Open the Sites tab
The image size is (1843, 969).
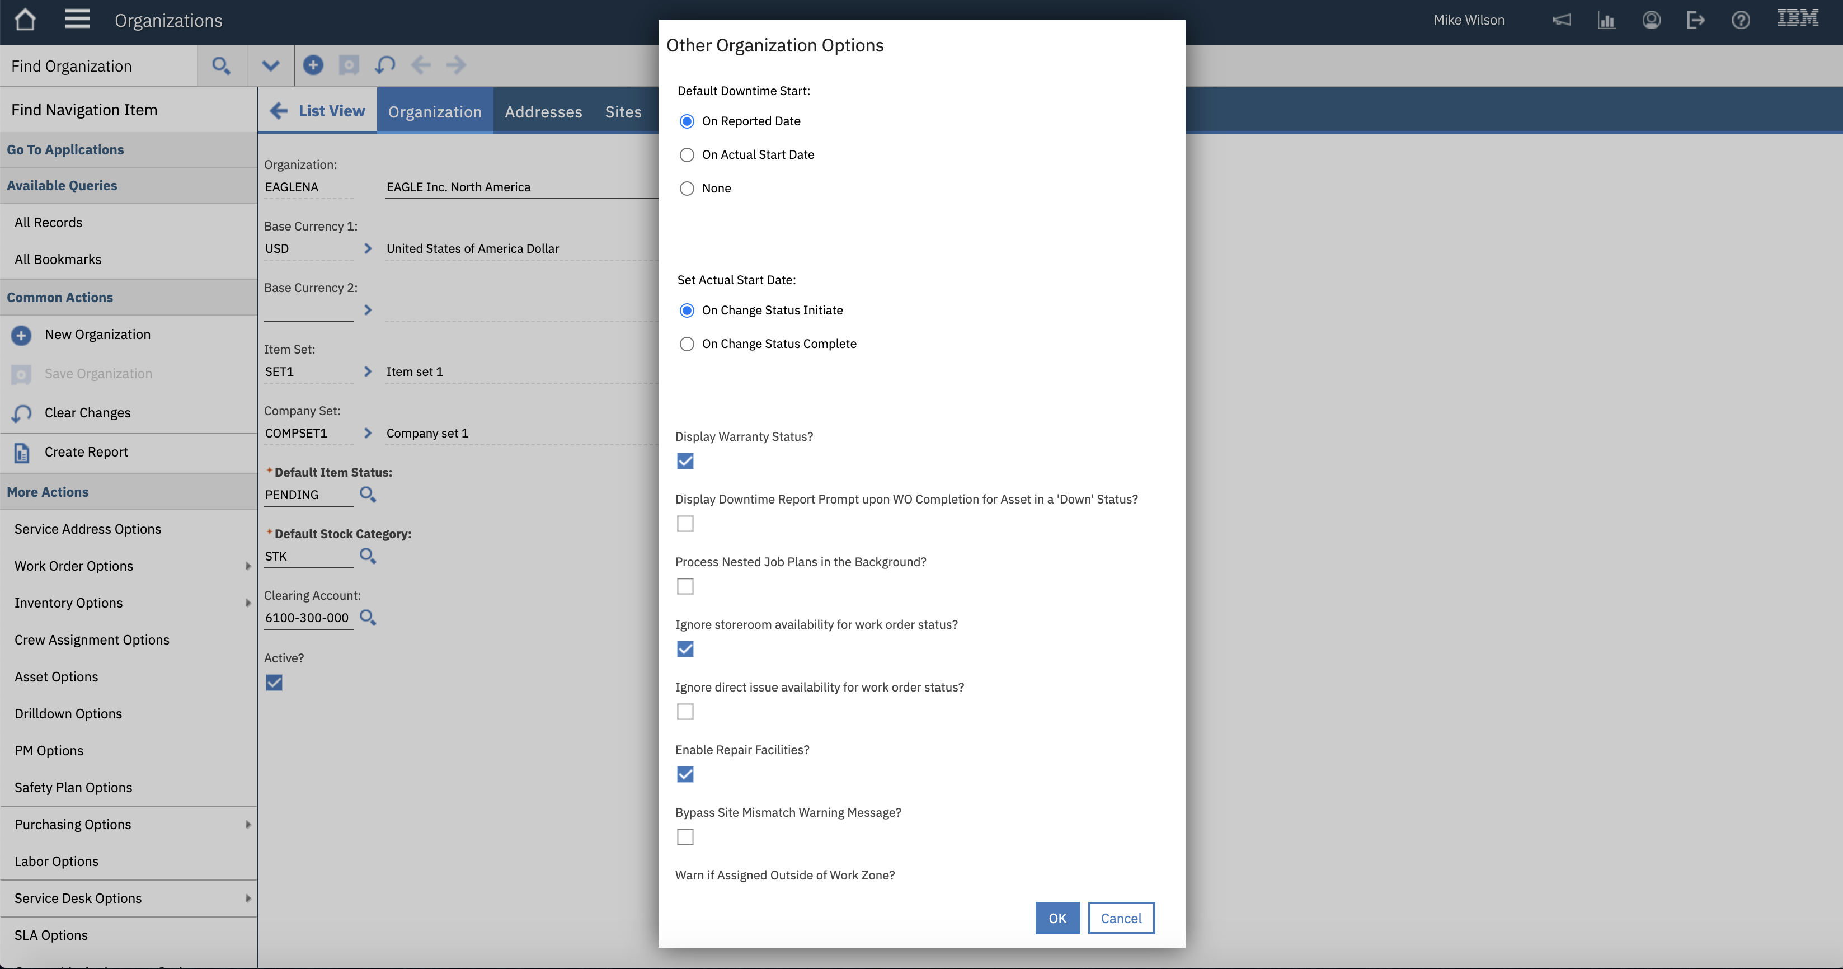622,112
